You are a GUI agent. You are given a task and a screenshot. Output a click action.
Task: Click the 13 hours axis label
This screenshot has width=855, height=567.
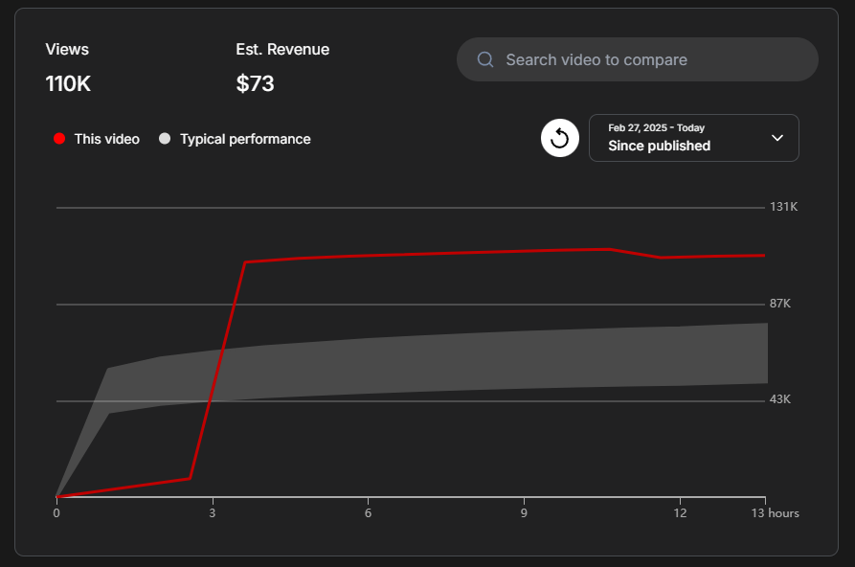pyautogui.click(x=776, y=513)
